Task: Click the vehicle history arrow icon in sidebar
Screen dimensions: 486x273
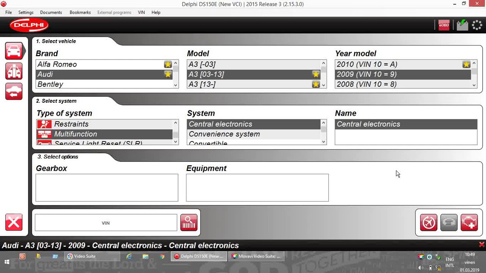Action: pyautogui.click(x=14, y=91)
